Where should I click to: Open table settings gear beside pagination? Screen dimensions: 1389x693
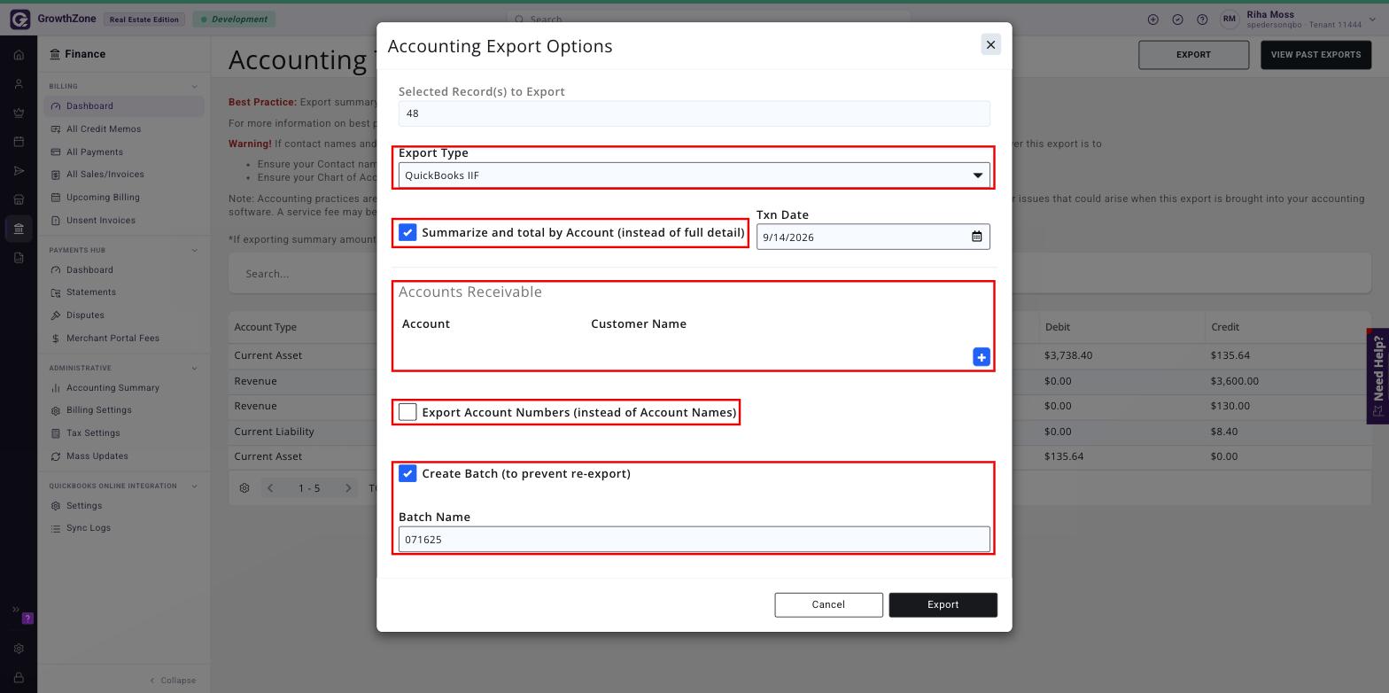[x=244, y=488]
